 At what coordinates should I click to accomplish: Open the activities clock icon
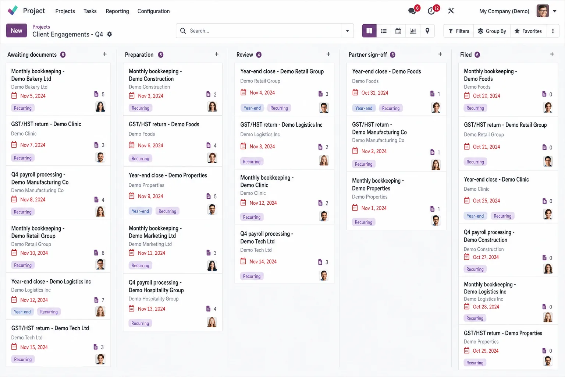[x=431, y=11]
